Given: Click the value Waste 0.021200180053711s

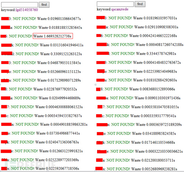Looking at the screenshot, I should (x=153, y=160).
